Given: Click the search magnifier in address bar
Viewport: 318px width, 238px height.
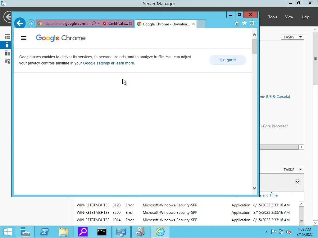Looking at the screenshot, I should point(94,23).
